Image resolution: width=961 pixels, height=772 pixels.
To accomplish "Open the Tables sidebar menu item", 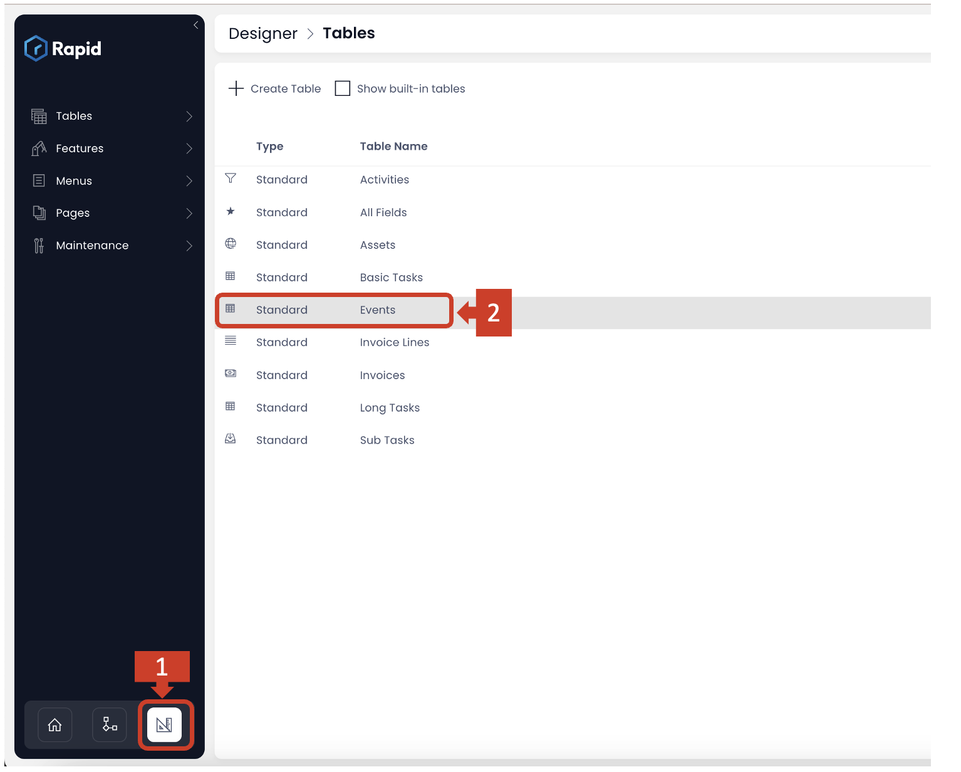I will coord(112,116).
